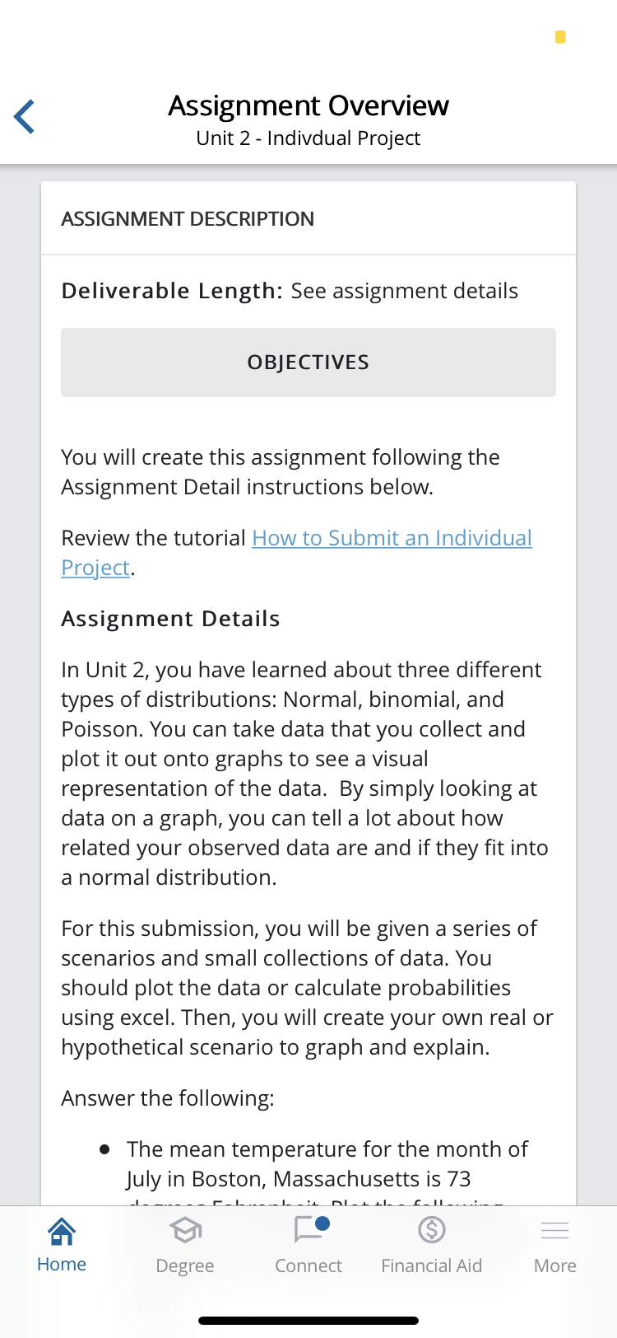Expand the OBJECTIVES section
The image size is (617, 1338).
coord(308,363)
